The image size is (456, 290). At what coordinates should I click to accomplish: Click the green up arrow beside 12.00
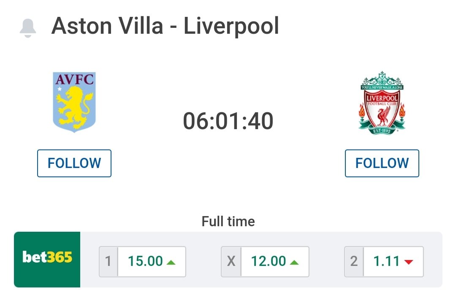point(294,263)
